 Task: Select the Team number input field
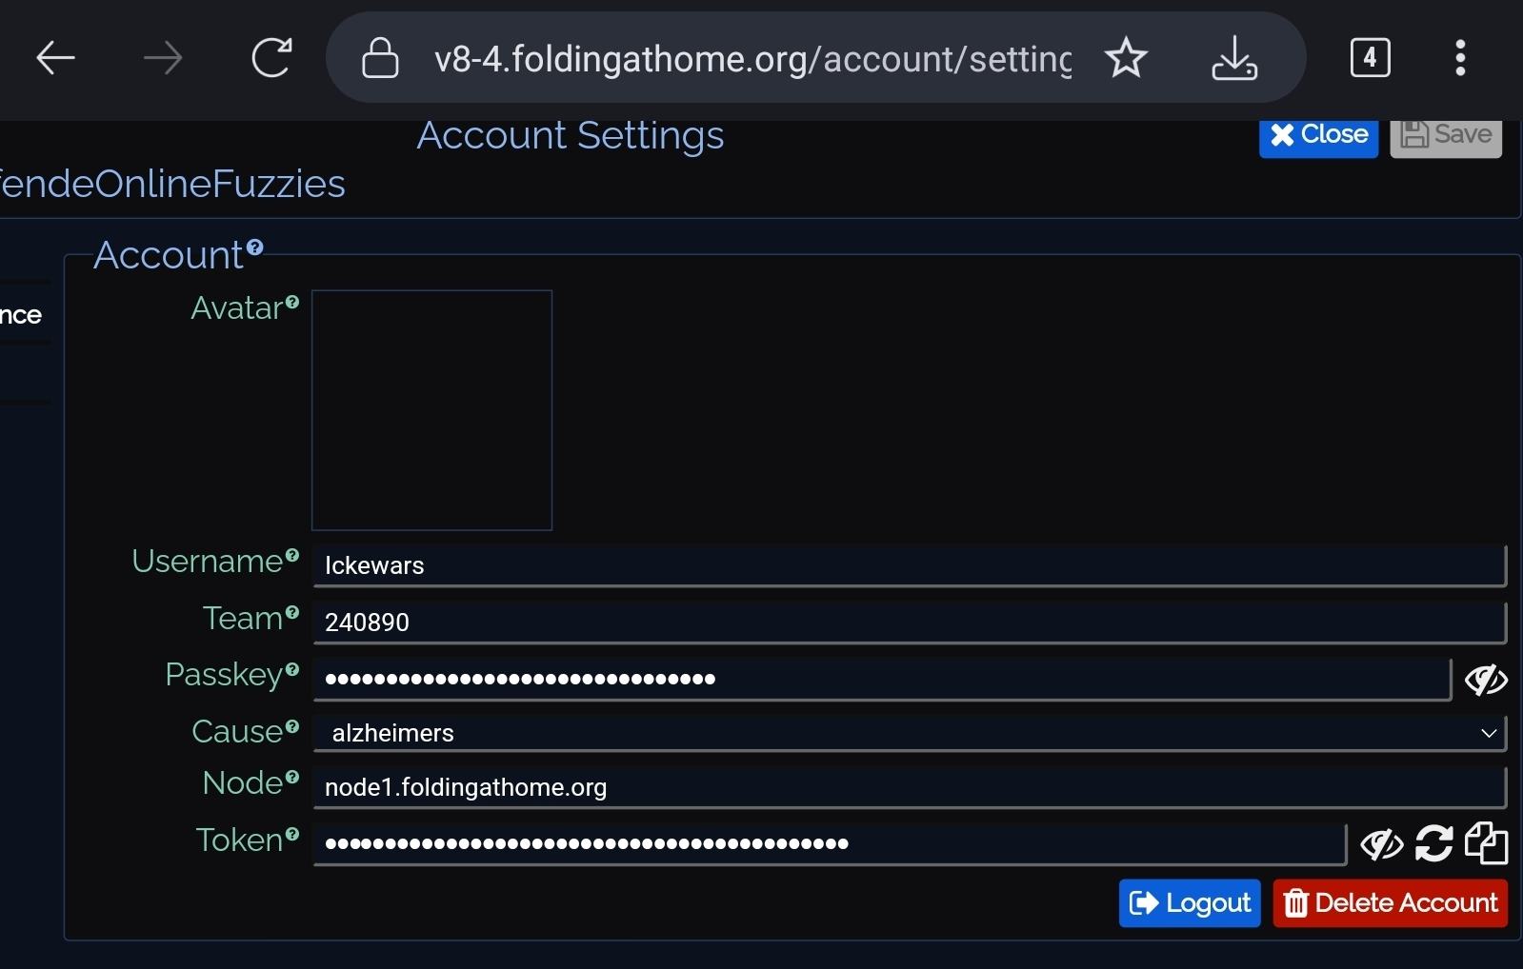[x=909, y=623]
